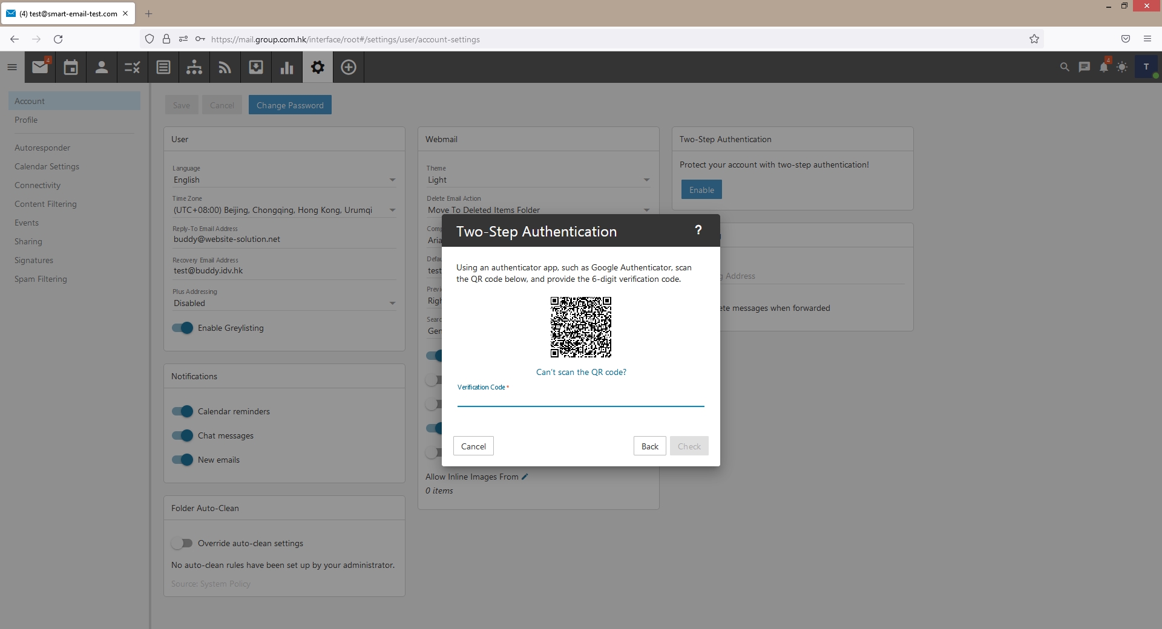Bookmark this page with star icon

click(1034, 39)
